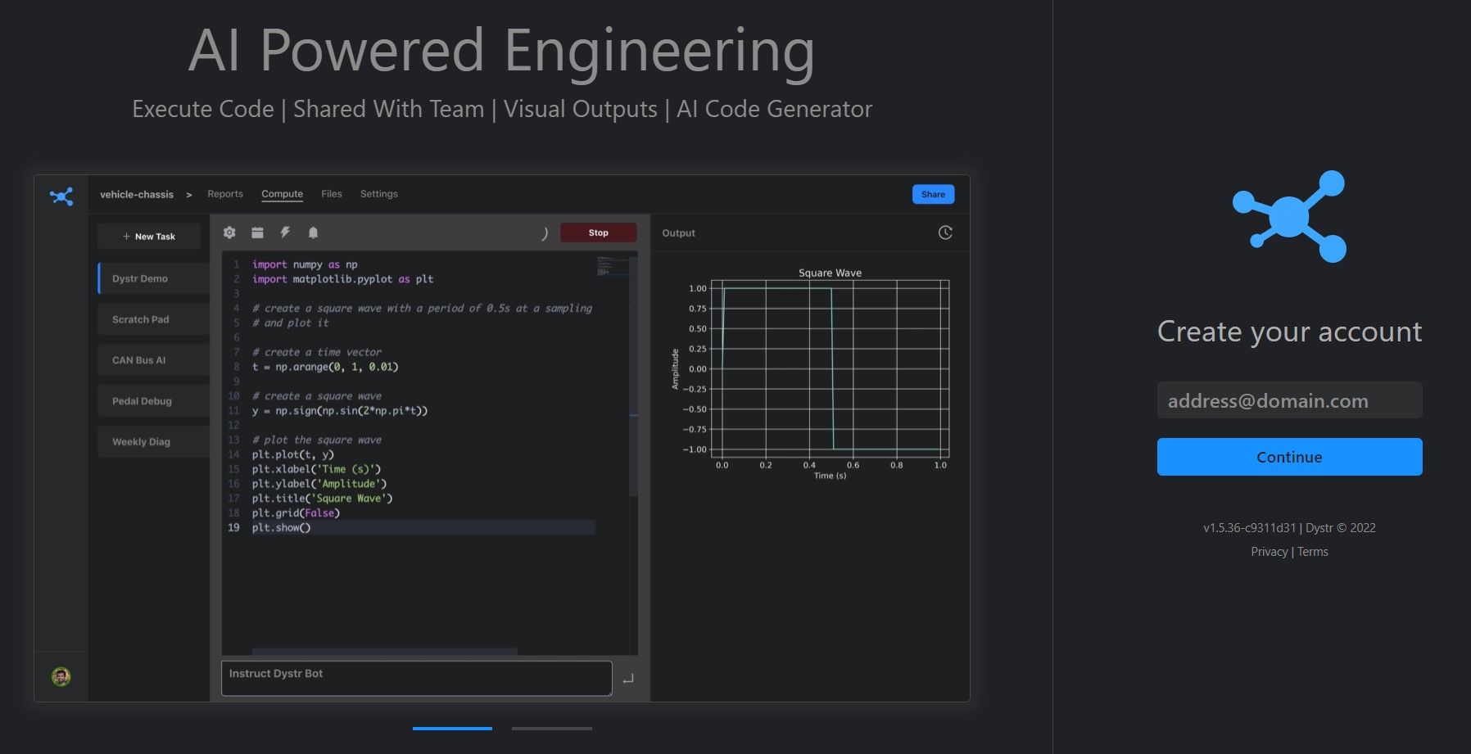Click the Share button
This screenshot has width=1471, height=754.
(x=933, y=194)
